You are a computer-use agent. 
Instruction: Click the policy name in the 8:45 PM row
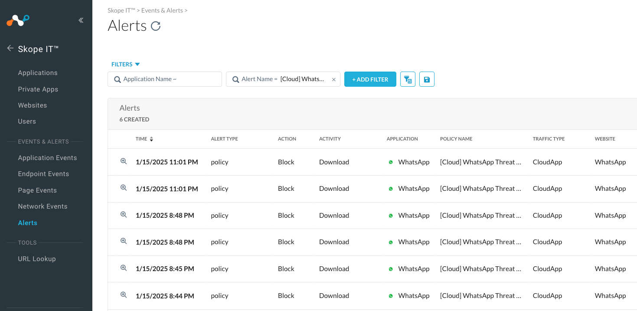(x=480, y=269)
